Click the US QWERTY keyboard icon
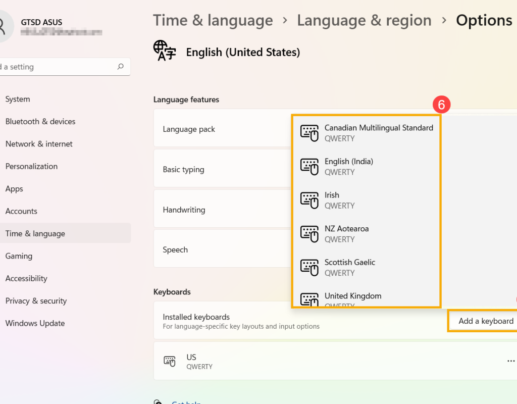Viewport: 517px width, 404px height. (170, 362)
